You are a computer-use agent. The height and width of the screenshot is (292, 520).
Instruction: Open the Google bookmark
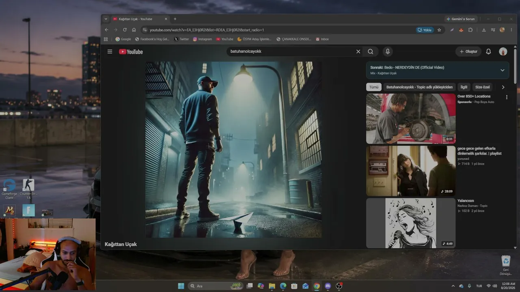point(123,39)
